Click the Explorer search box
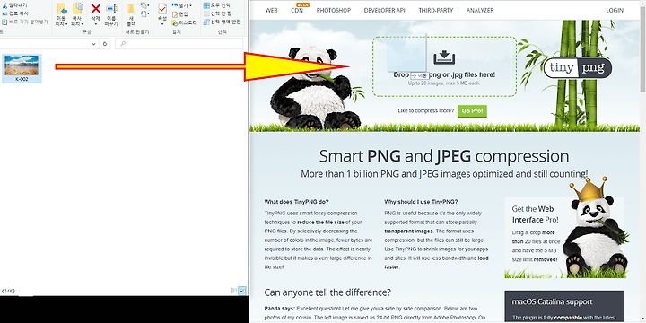 179,44
